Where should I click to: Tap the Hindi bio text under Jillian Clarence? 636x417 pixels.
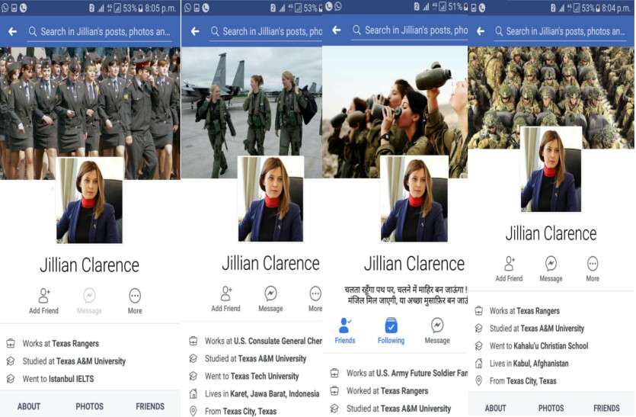point(406,295)
